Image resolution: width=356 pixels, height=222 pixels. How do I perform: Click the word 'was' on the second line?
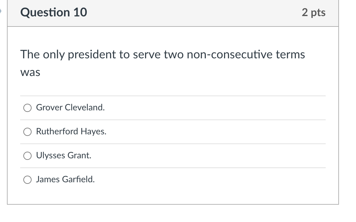click(x=30, y=73)
